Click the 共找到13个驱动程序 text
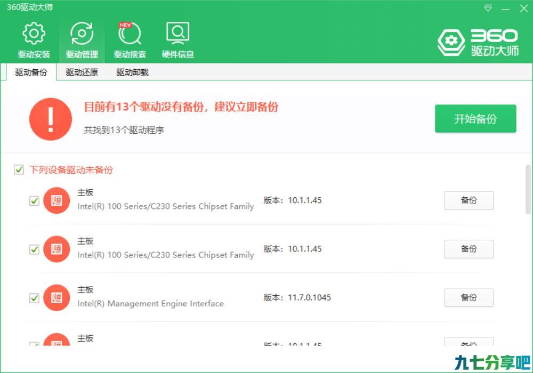The image size is (533, 373). pos(124,130)
